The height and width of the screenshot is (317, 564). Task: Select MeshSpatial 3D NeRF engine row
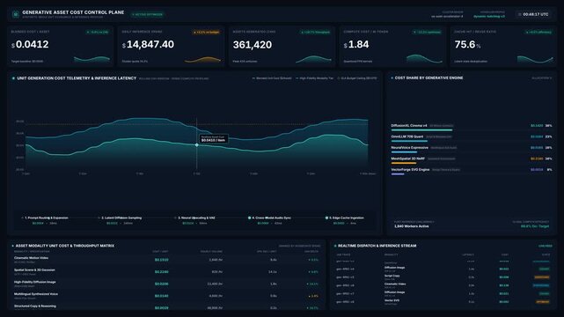tap(472, 160)
